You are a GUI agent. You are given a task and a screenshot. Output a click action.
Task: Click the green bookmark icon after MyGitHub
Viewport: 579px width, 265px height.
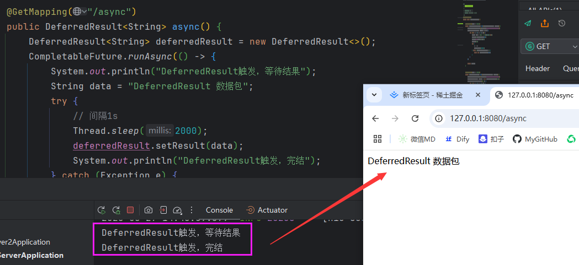coord(571,139)
